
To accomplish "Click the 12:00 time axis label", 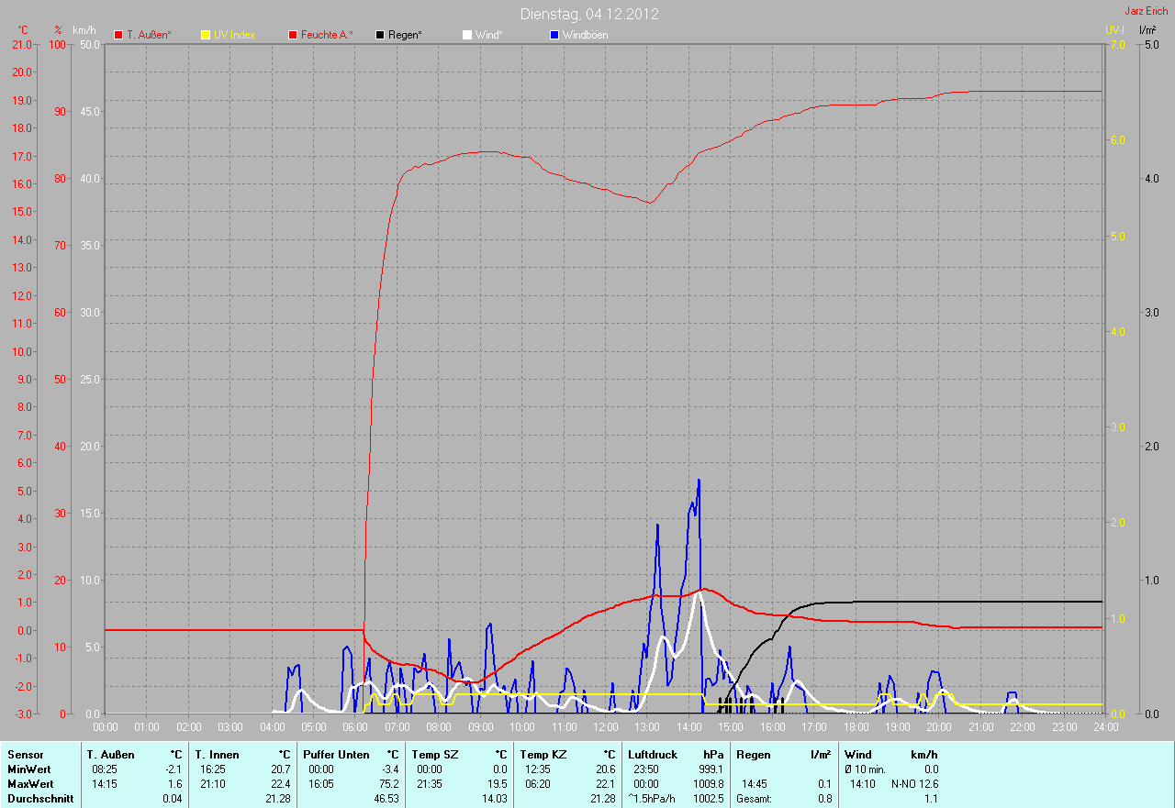I will [x=605, y=727].
